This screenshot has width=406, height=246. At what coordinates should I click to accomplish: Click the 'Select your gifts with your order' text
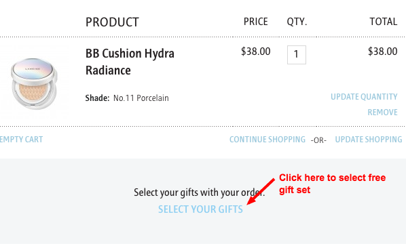point(200,192)
